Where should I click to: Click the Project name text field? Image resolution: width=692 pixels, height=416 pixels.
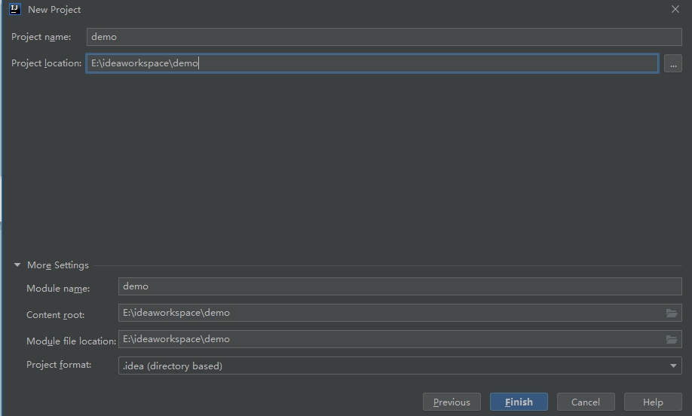pos(383,37)
